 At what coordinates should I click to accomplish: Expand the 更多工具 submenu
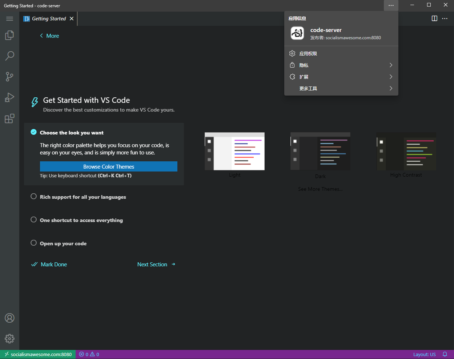tap(341, 88)
